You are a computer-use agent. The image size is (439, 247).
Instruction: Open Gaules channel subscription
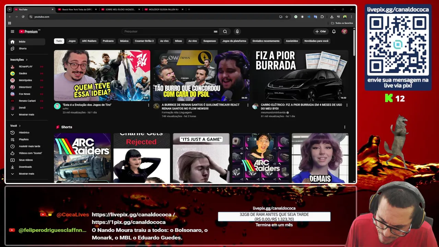pyautogui.click(x=27, y=73)
